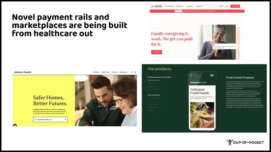Click Get Started under the caregiving headline
The image size is (271, 152).
tap(157, 52)
